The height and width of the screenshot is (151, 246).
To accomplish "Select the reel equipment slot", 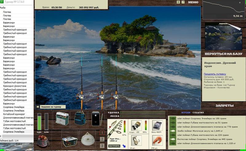I will click(x=136, y=126).
